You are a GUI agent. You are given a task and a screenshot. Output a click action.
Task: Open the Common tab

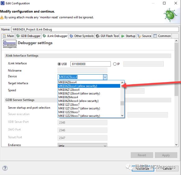(x=162, y=36)
